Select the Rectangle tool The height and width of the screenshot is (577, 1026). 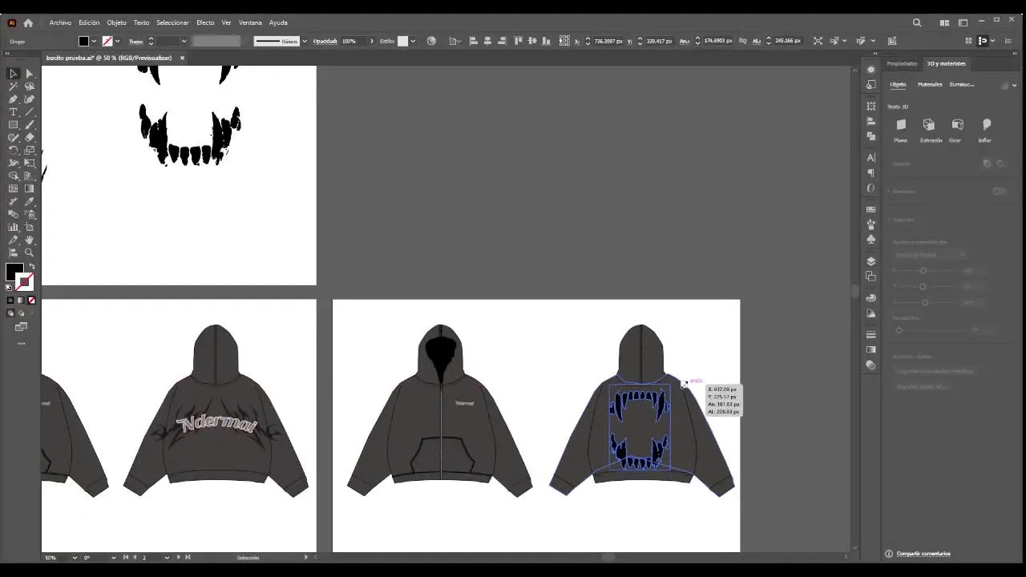13,125
